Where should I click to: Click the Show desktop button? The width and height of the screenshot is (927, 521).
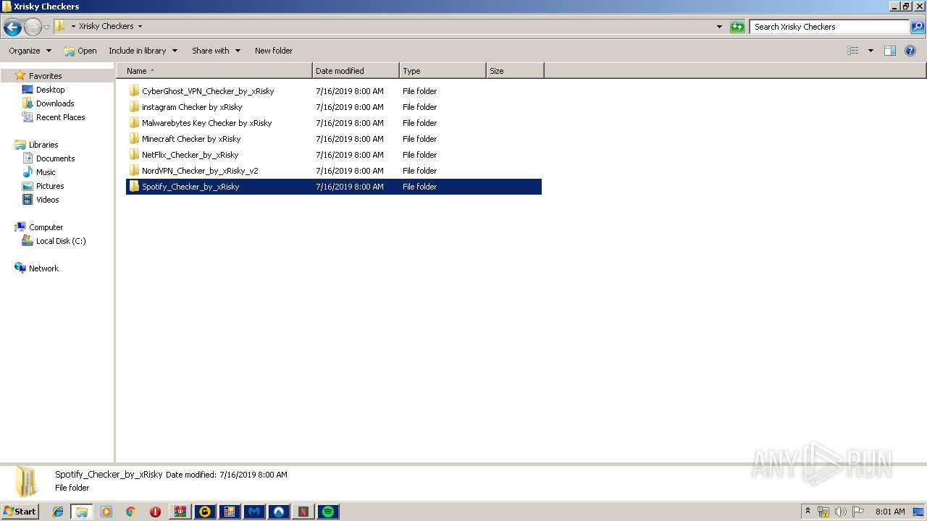[919, 512]
